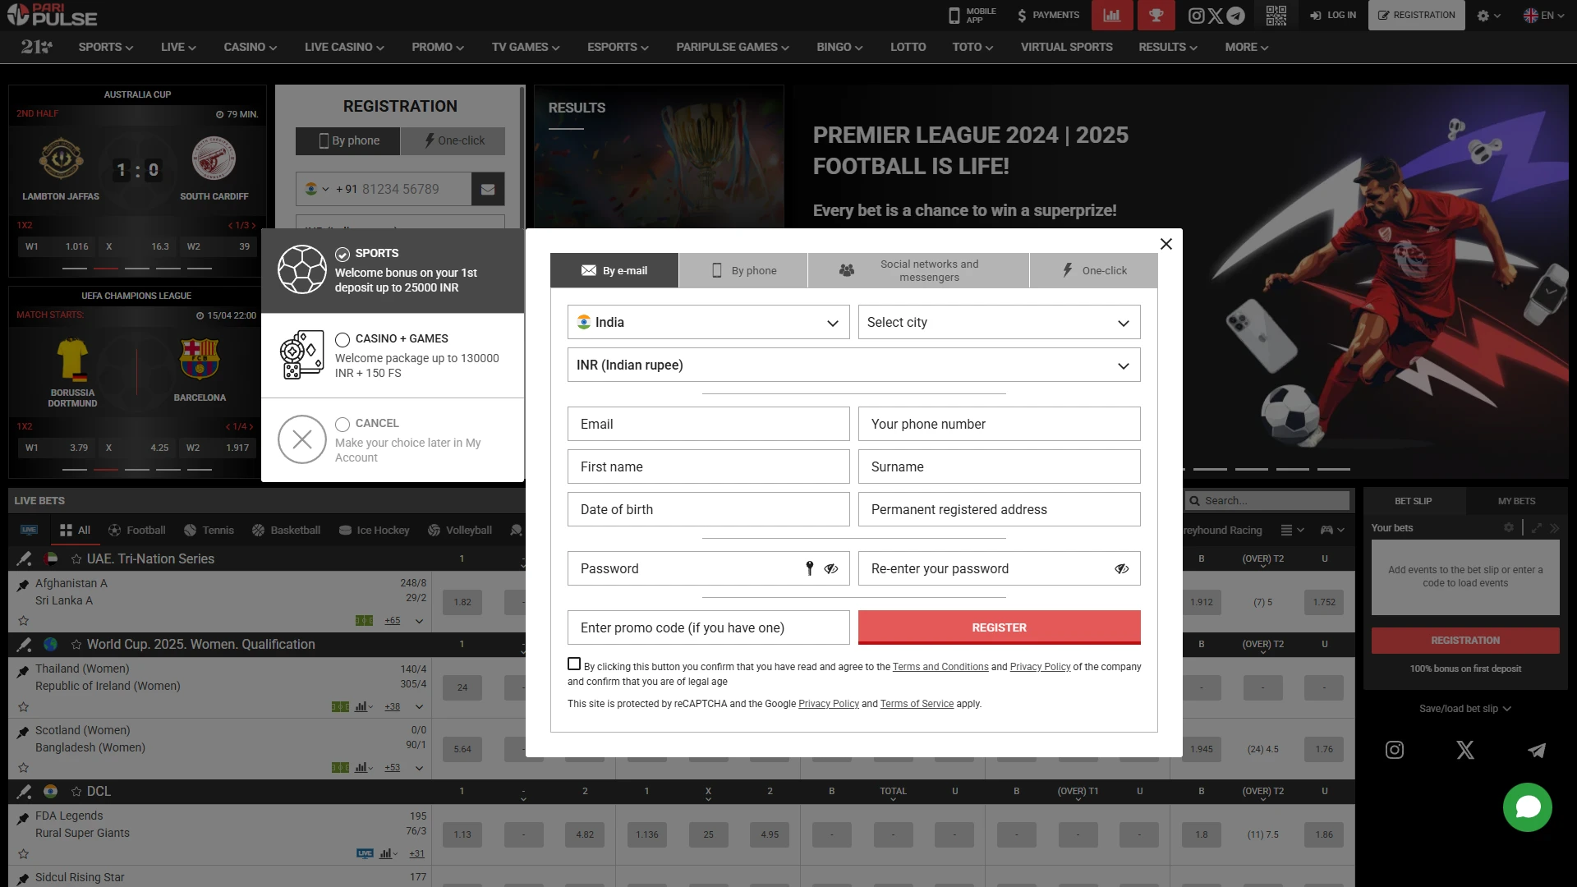This screenshot has width=1577, height=887.
Task: Click the red REGISTER button
Action: point(999,627)
